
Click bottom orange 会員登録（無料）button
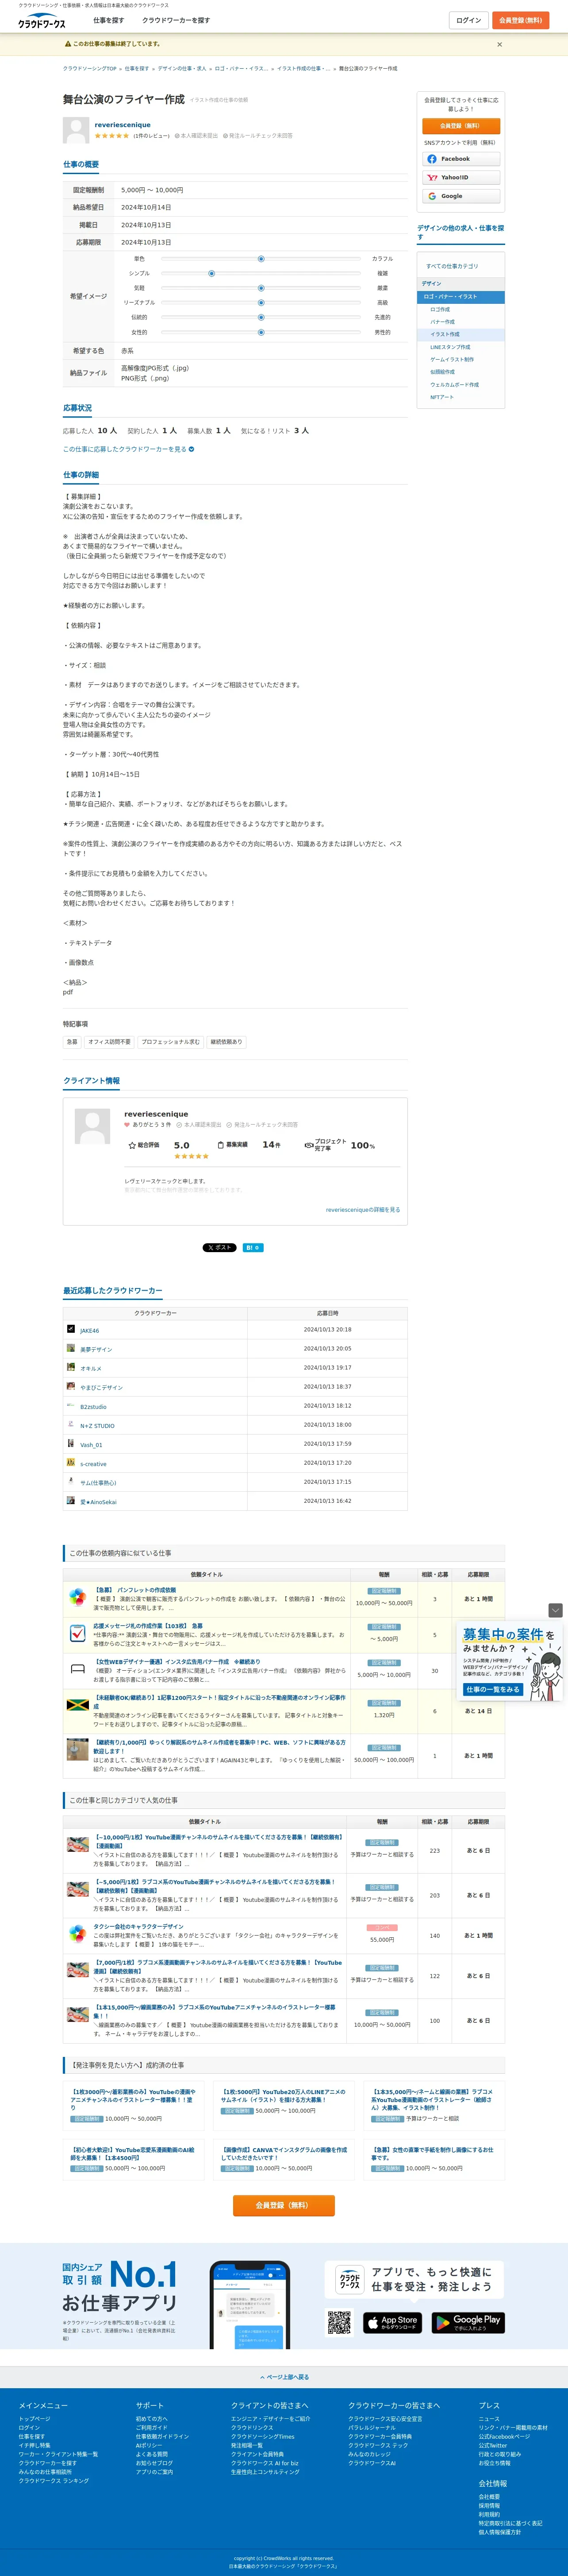(284, 2205)
